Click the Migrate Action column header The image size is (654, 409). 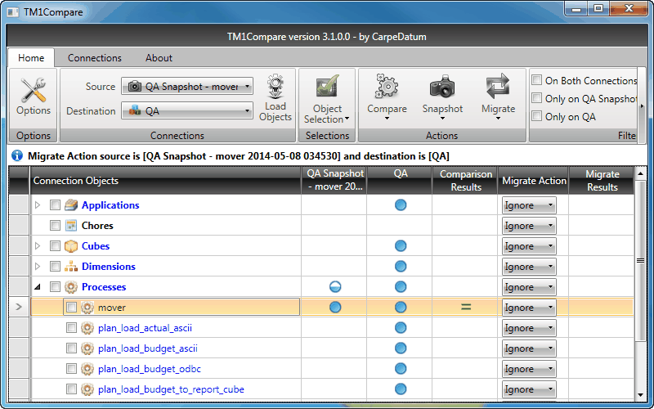534,180
